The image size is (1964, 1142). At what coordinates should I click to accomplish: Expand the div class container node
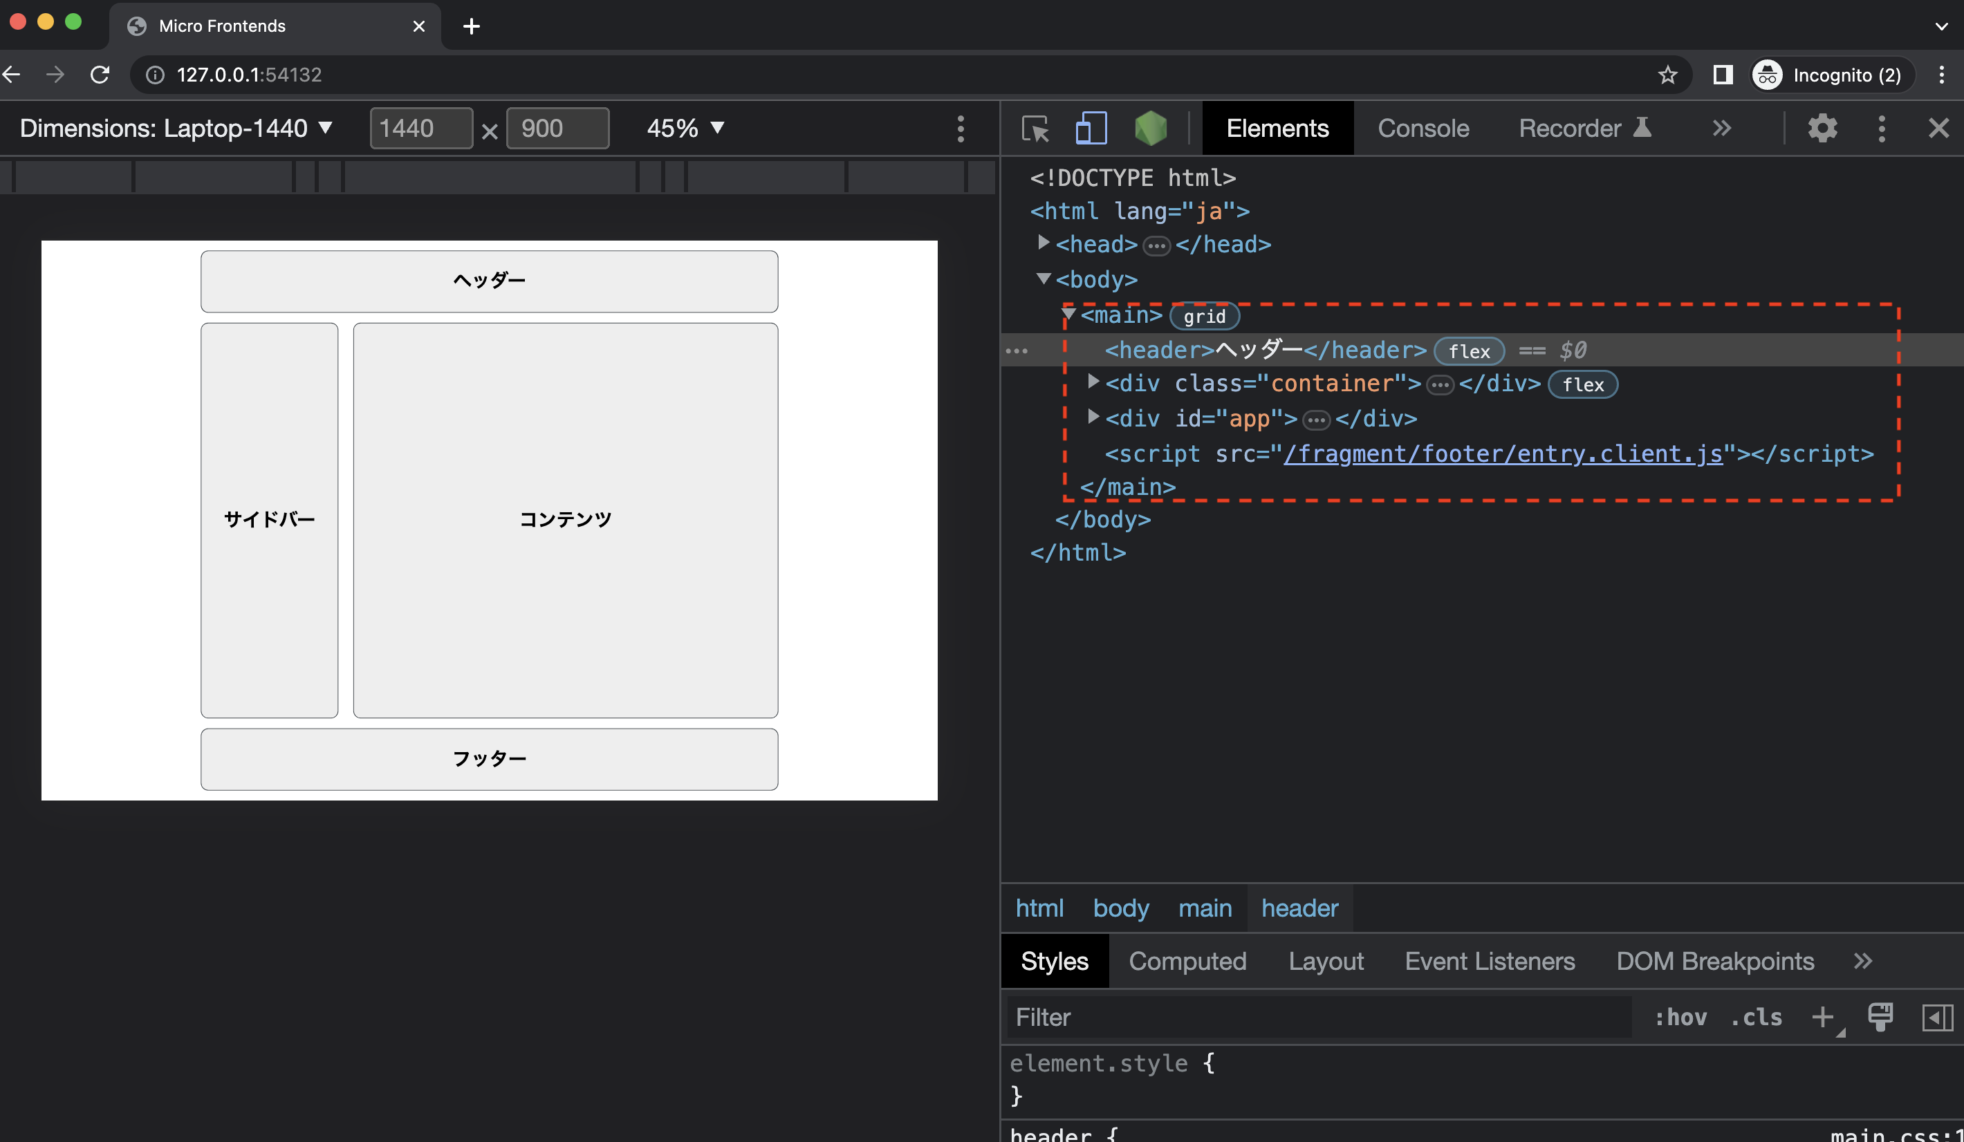[1093, 382]
